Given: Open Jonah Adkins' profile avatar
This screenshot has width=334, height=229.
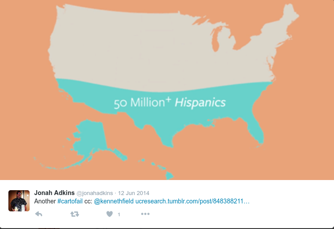Looking at the screenshot, I should click(x=19, y=201).
